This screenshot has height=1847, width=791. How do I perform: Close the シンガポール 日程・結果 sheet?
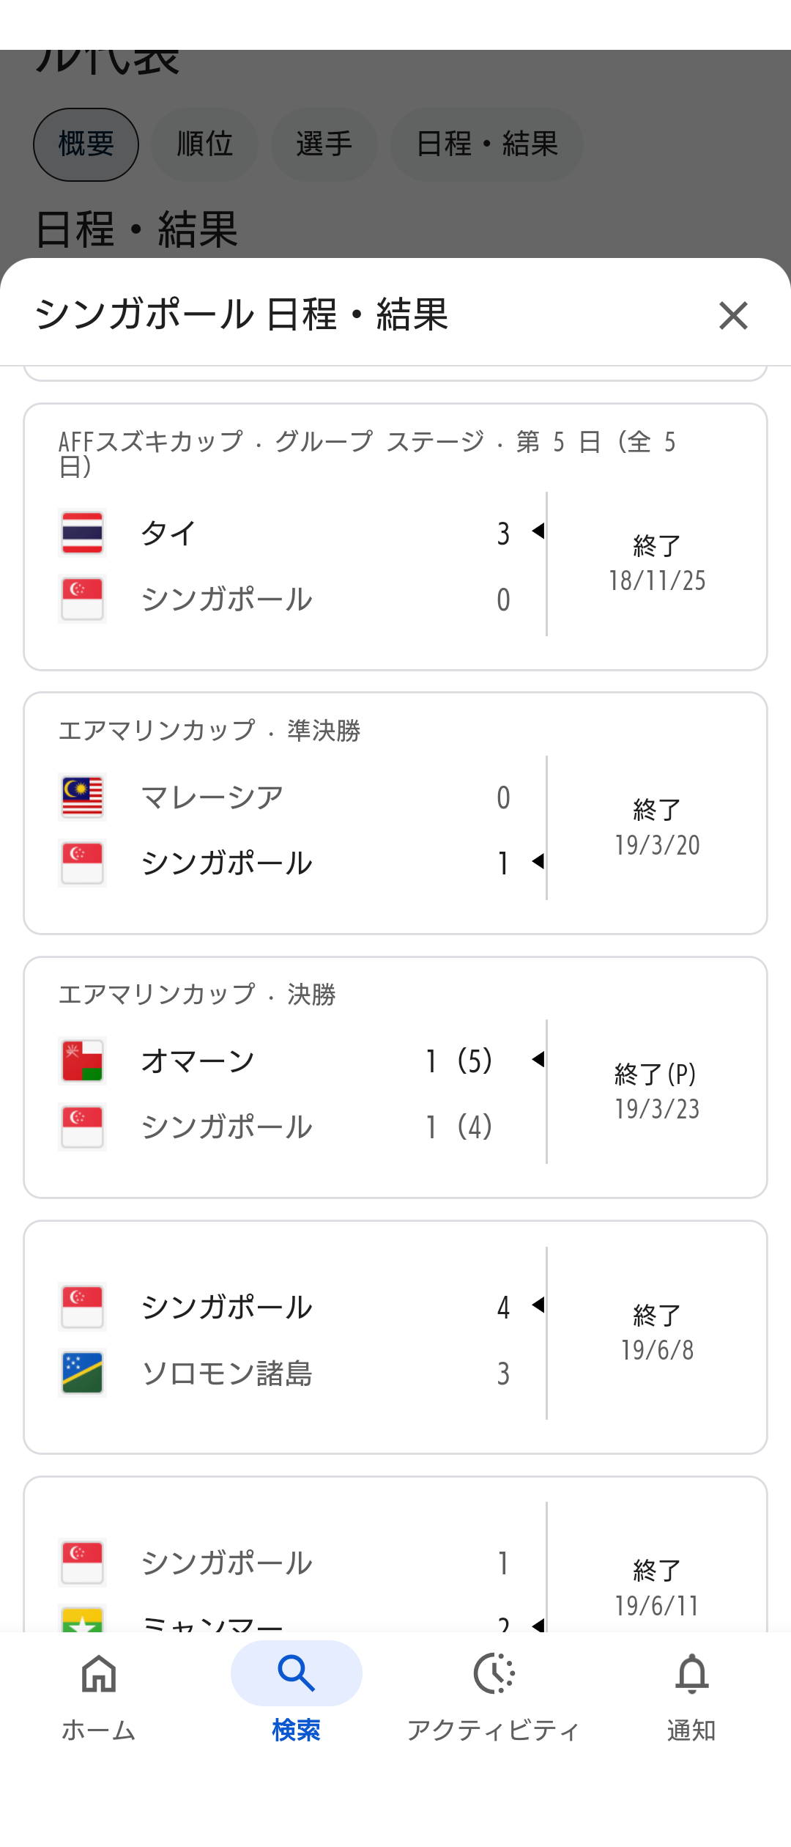(733, 316)
